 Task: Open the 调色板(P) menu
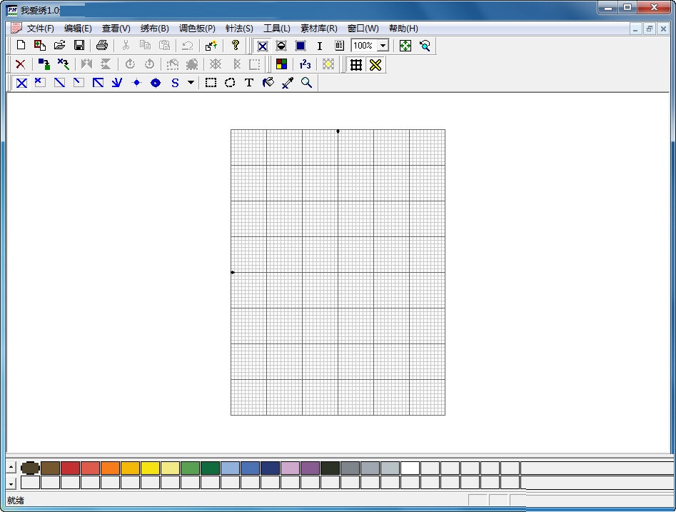coord(197,29)
